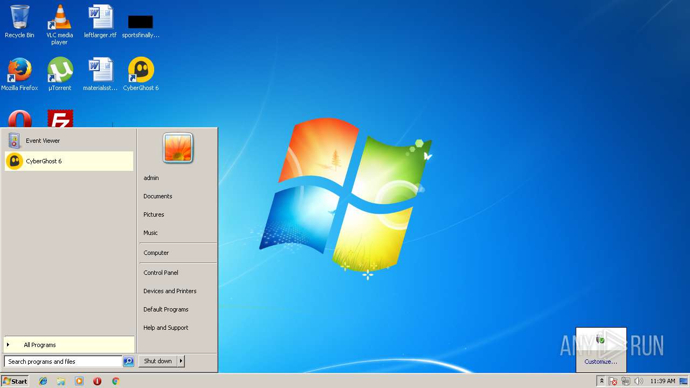Launch the CyberGhost 6 desktop shortcut
This screenshot has width=690, height=388.
tap(141, 74)
